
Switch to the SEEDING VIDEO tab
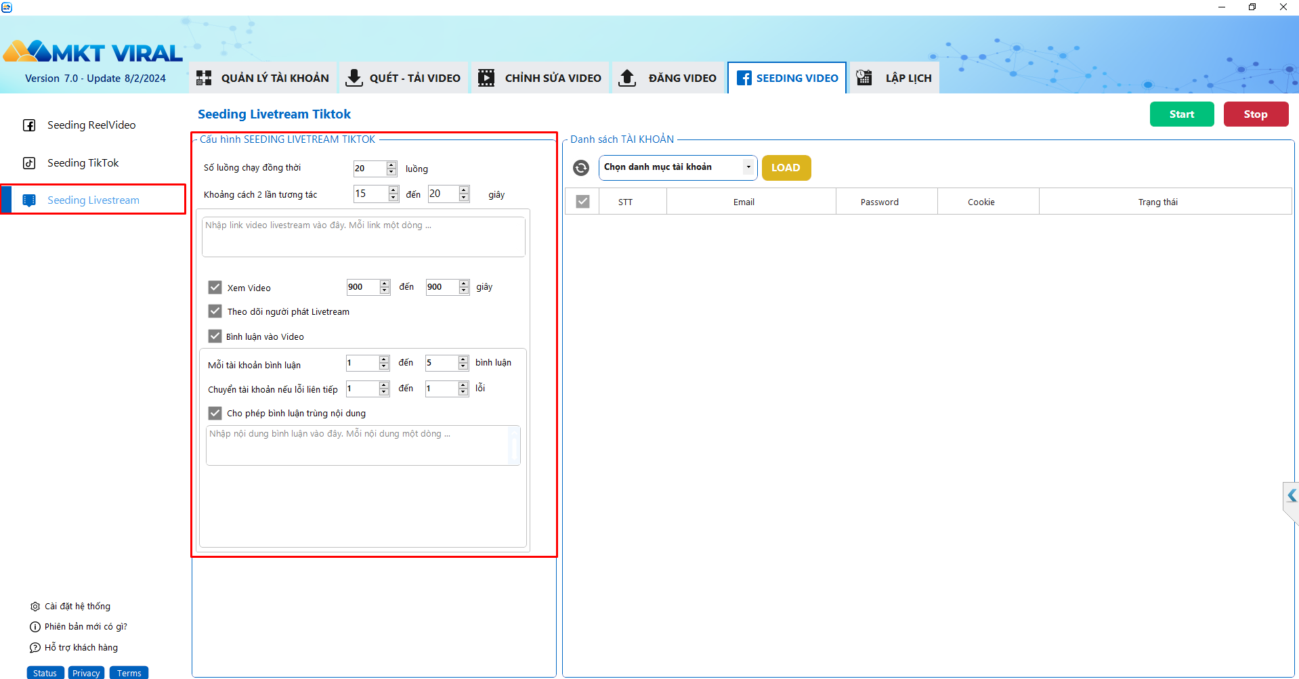[787, 78]
